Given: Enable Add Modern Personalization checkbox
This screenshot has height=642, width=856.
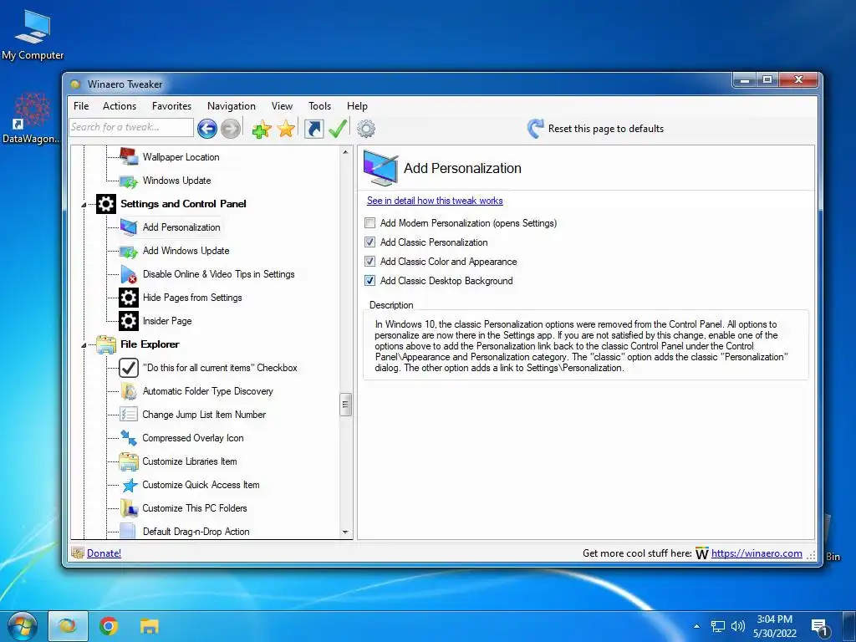Looking at the screenshot, I should [370, 222].
